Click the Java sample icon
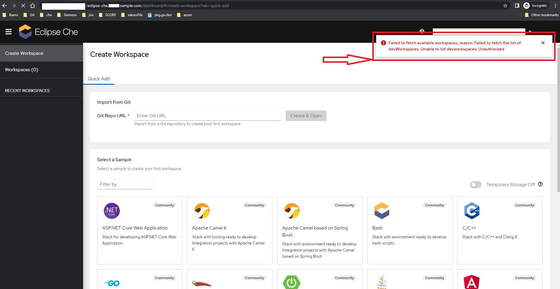This screenshot has width=560, height=289. (x=382, y=282)
